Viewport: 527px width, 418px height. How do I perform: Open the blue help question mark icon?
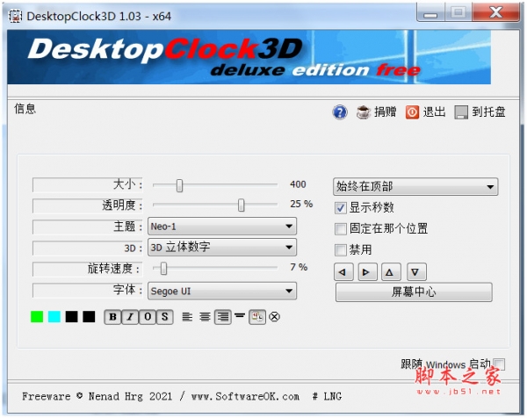340,112
